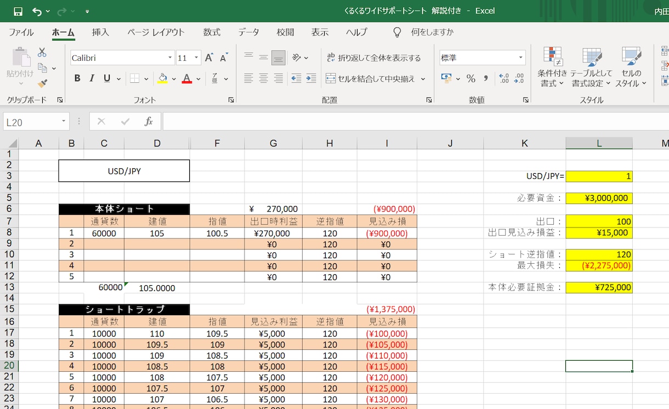Open the merge cells dropdown arrow
This screenshot has width=669, height=409.
coord(423,79)
